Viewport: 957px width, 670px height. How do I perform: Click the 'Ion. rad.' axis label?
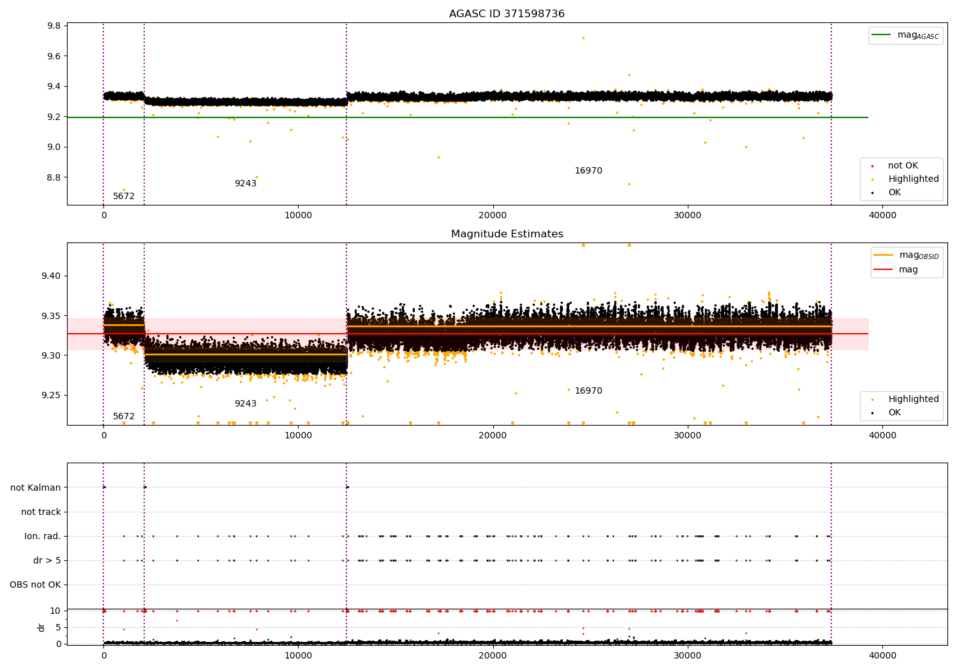click(43, 537)
